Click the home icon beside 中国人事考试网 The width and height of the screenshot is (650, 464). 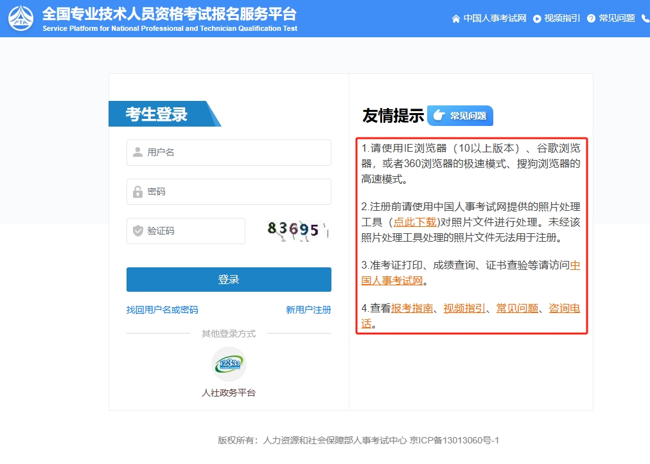(456, 18)
